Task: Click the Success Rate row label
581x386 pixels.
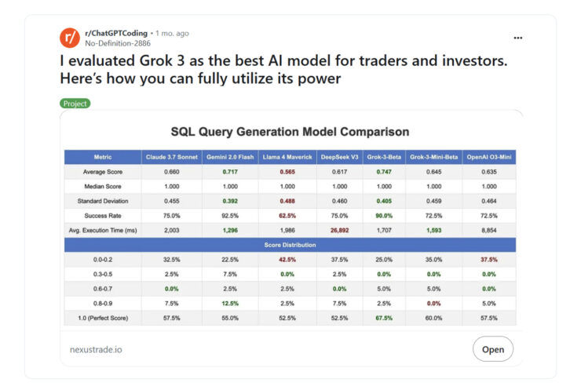Action: [x=103, y=214]
